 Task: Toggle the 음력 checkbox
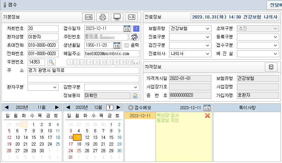[x=126, y=45]
